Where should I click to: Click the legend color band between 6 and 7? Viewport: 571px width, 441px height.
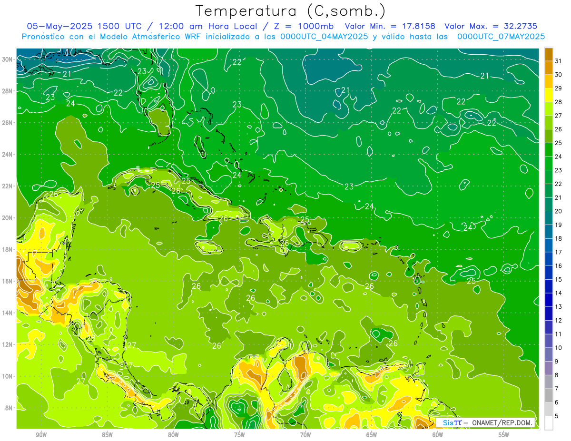pyautogui.click(x=549, y=395)
